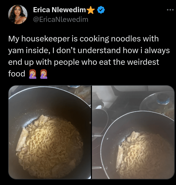
Task: Open the Erica Nlewedim display name link
Action: pos(59,10)
